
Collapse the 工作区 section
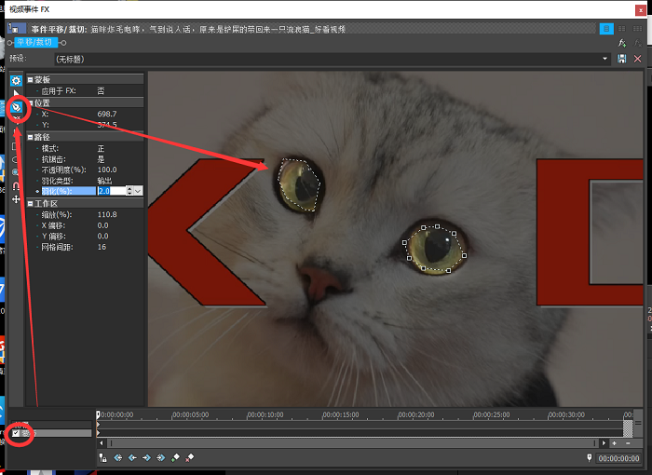pyautogui.click(x=31, y=202)
